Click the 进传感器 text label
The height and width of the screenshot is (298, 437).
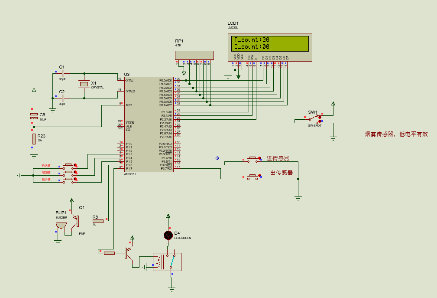click(x=278, y=158)
